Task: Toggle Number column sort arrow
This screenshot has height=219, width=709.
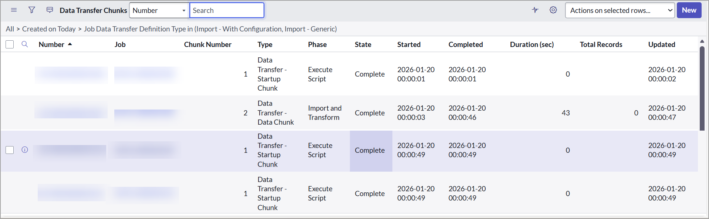Action: (70, 44)
